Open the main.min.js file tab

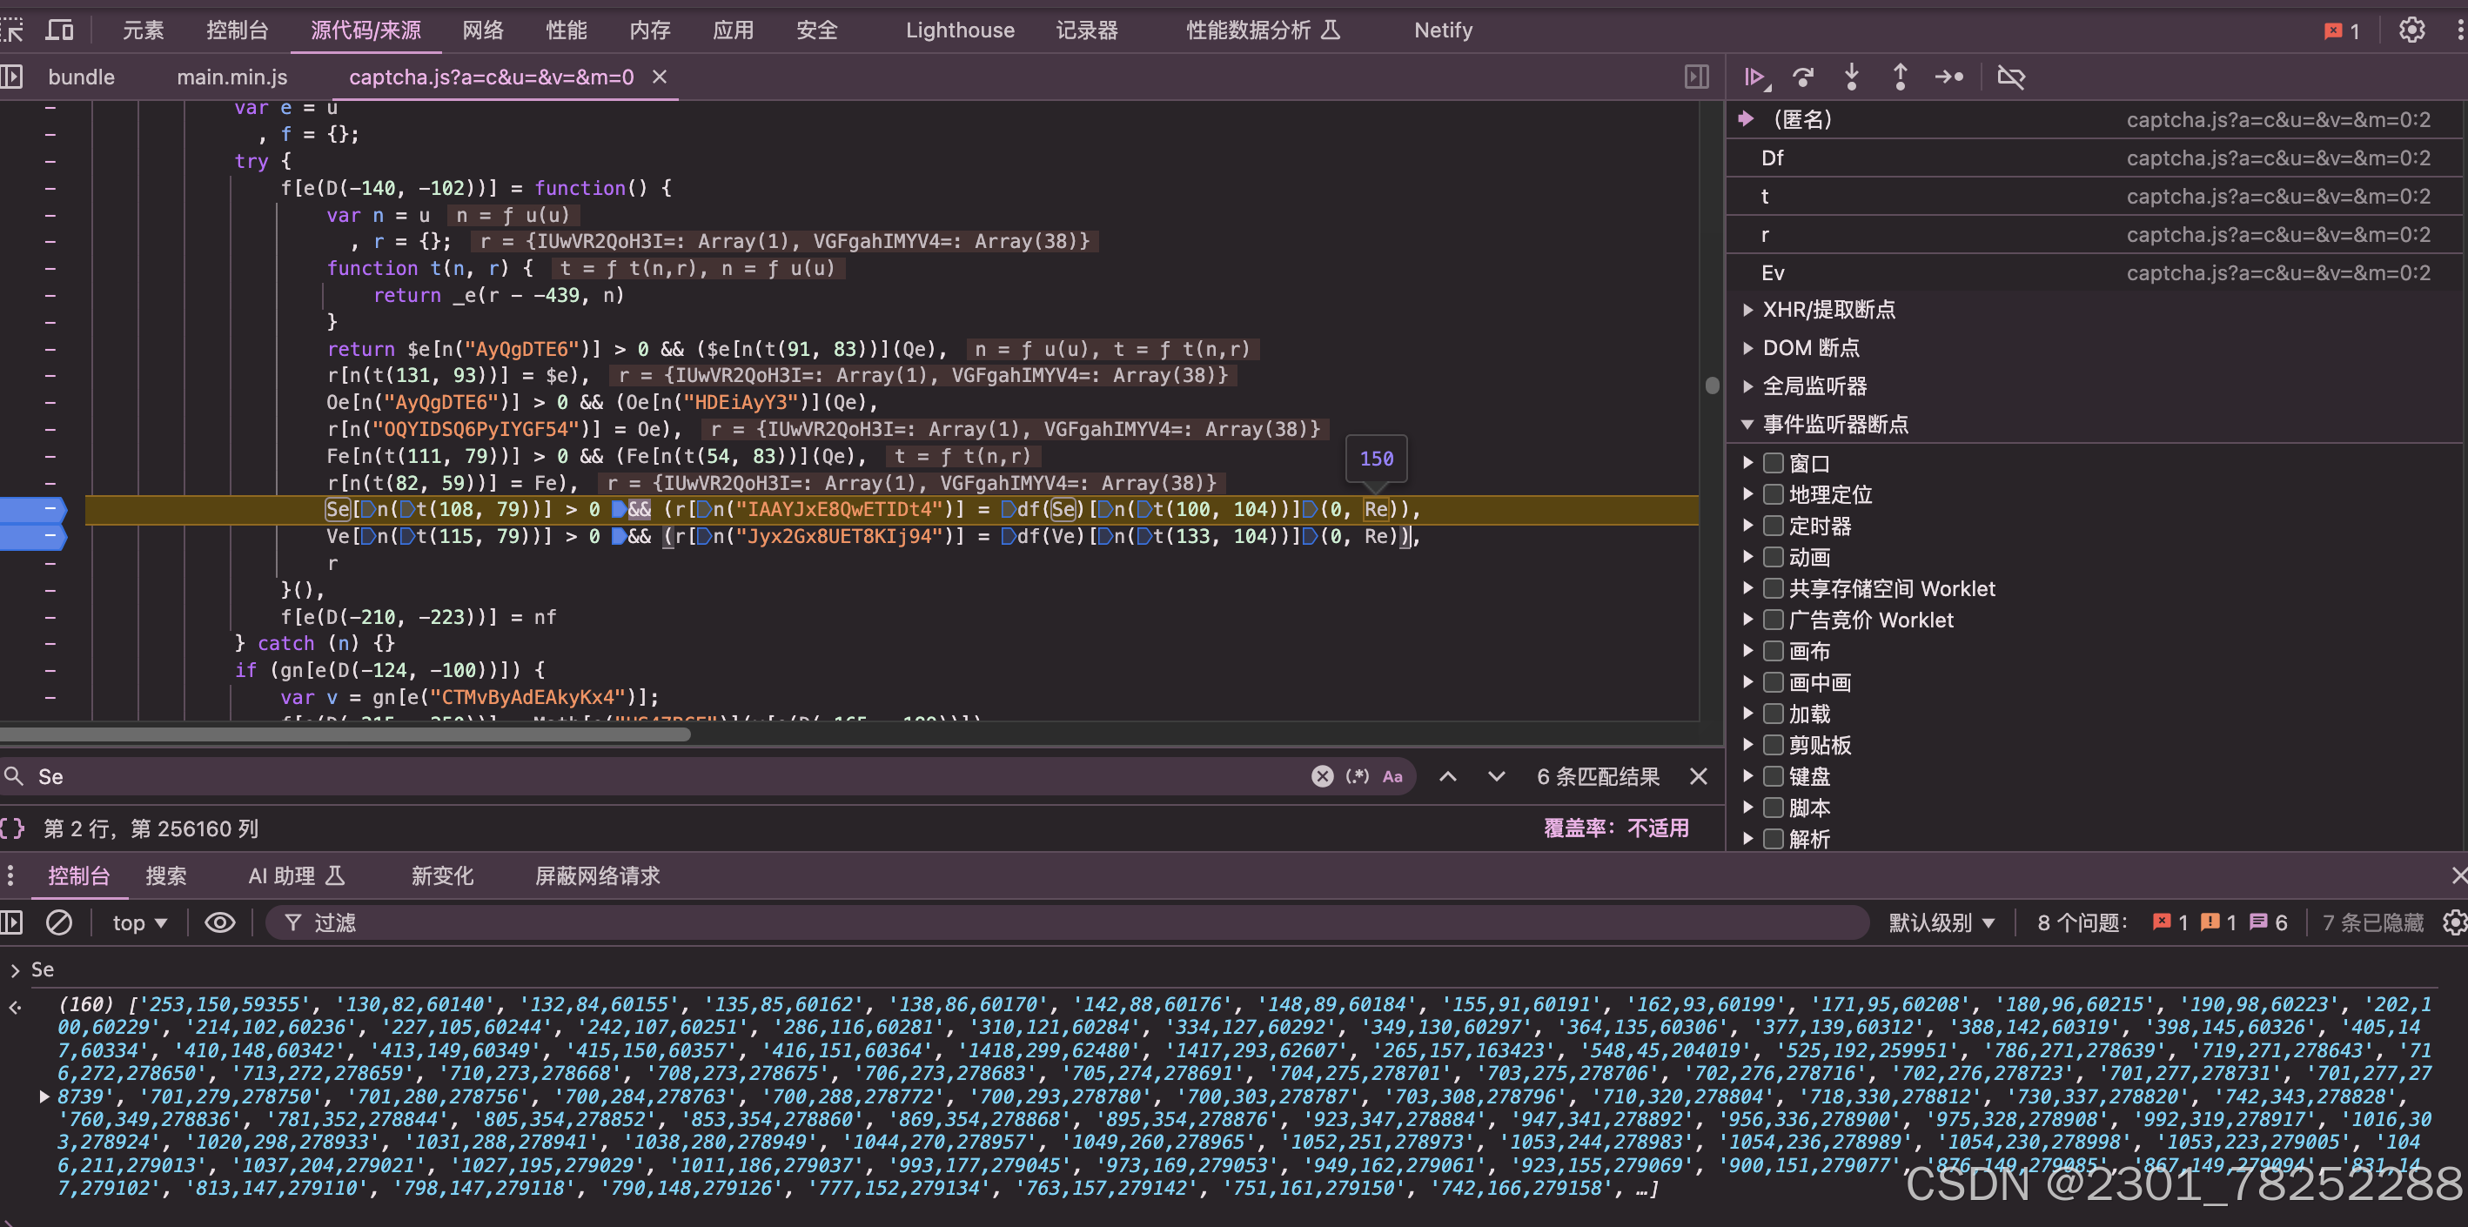coord(231,77)
